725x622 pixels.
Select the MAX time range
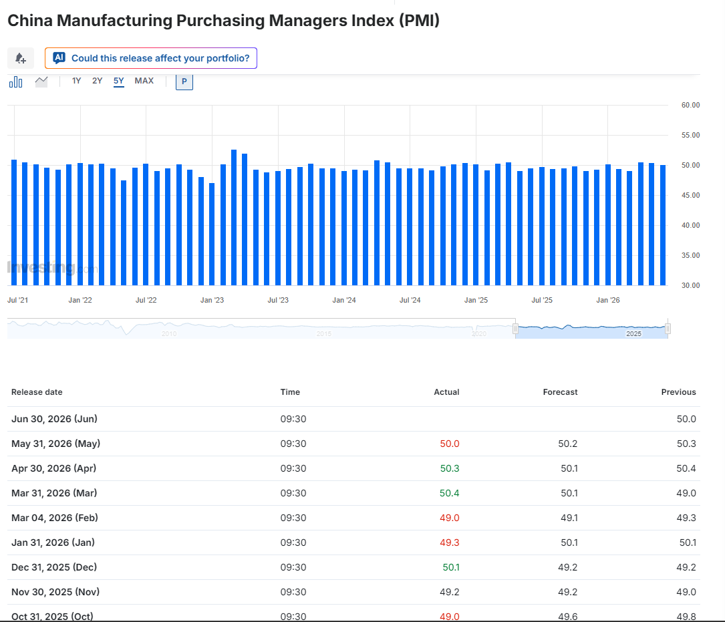coord(144,81)
